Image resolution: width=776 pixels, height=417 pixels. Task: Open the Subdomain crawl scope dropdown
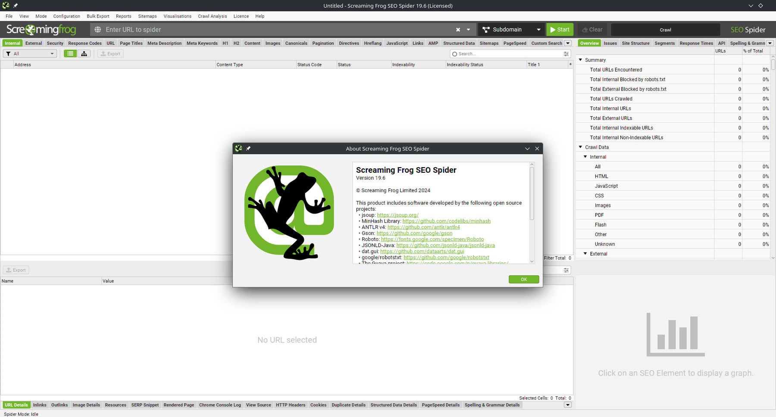(x=511, y=30)
